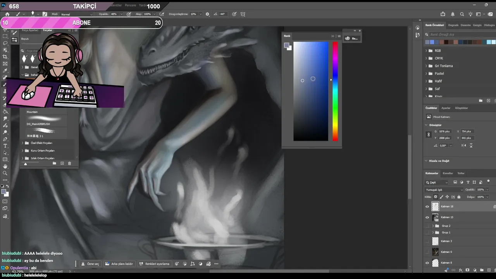The height and width of the screenshot is (279, 496).
Task: Go to the Home screen icon
Action: pyautogui.click(x=7, y=14)
